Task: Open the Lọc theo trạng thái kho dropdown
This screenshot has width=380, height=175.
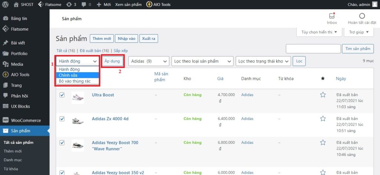Action: coord(263,61)
